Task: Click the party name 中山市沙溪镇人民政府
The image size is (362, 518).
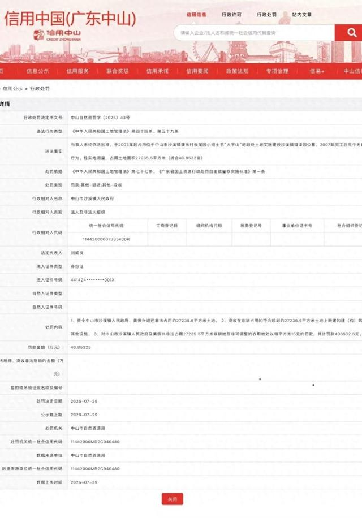Action: click(x=92, y=198)
